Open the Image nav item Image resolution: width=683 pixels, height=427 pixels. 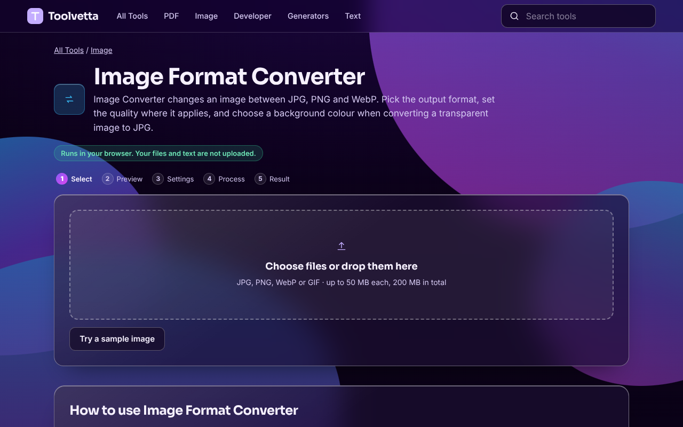pyautogui.click(x=207, y=16)
